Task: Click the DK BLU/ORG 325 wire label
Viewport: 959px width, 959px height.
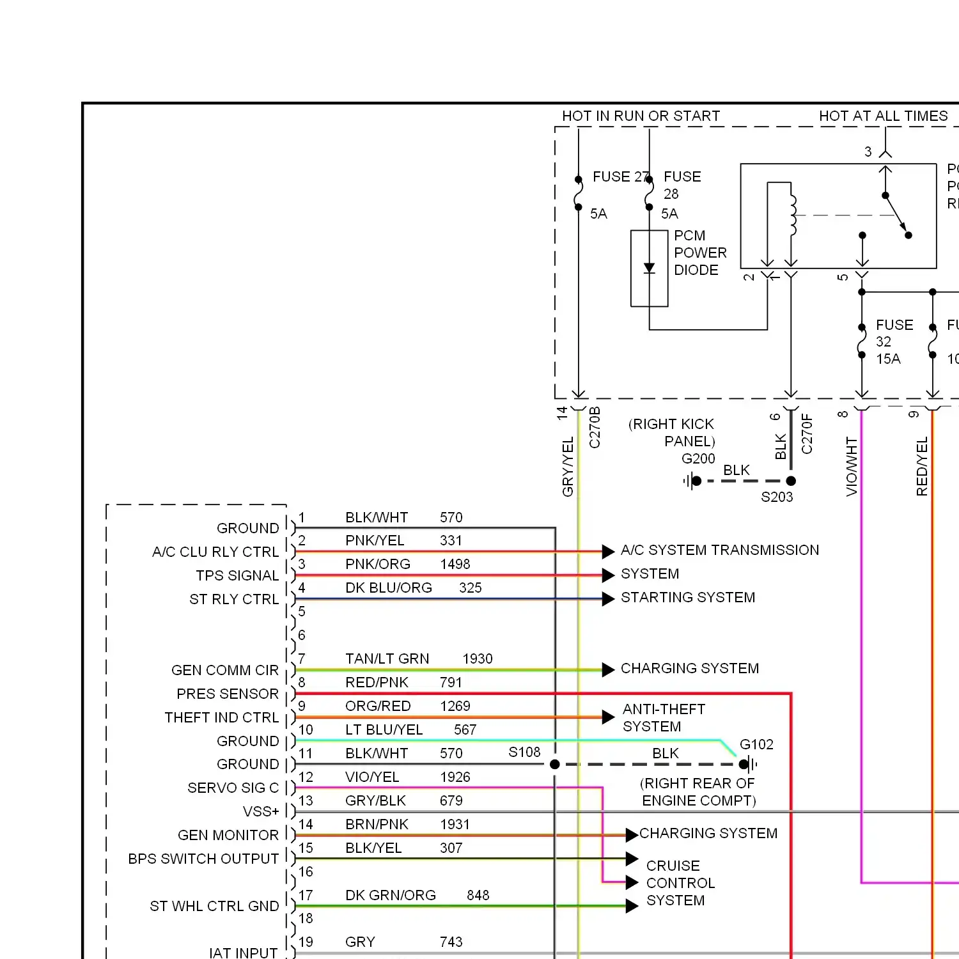Action: (413, 588)
